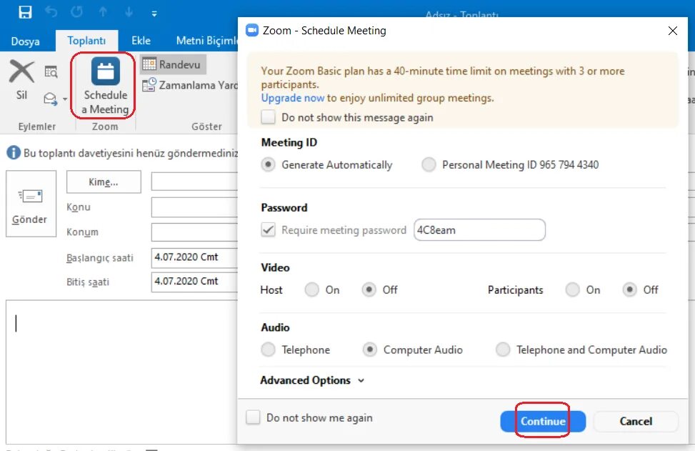Select Telephone audio option
The width and height of the screenshot is (695, 451).
[268, 350]
